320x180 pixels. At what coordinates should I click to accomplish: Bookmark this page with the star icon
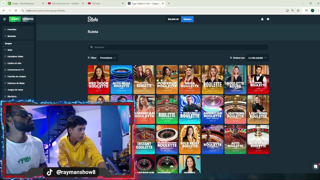(298, 10)
